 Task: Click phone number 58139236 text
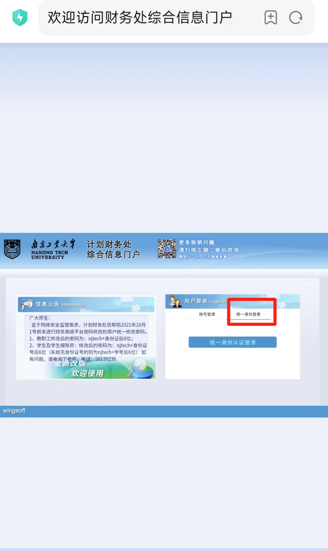pos(105,359)
